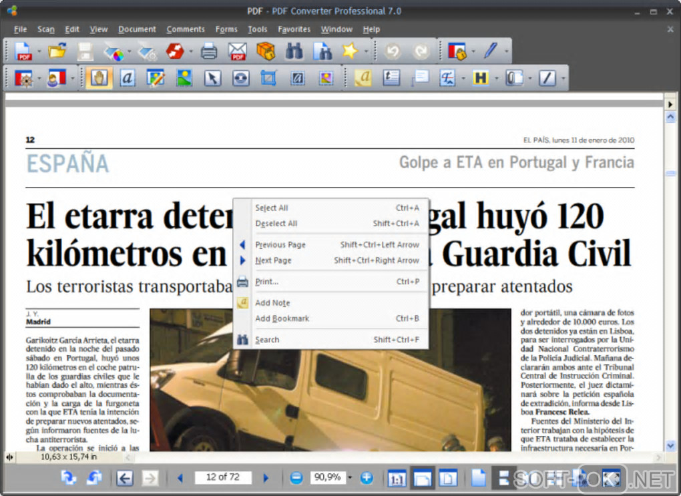
Task: Go to next page using blue right triangle
Action: pyautogui.click(x=266, y=478)
